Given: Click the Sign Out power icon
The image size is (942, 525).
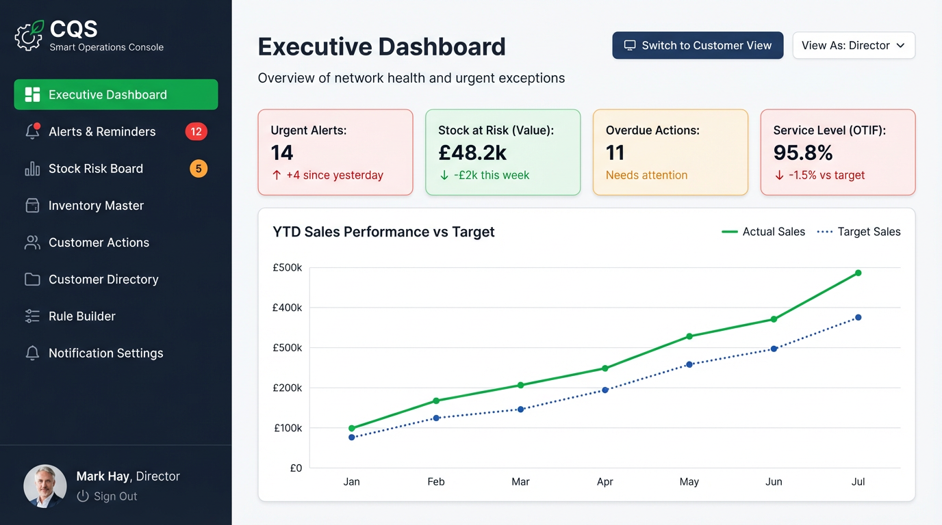Looking at the screenshot, I should pos(82,496).
